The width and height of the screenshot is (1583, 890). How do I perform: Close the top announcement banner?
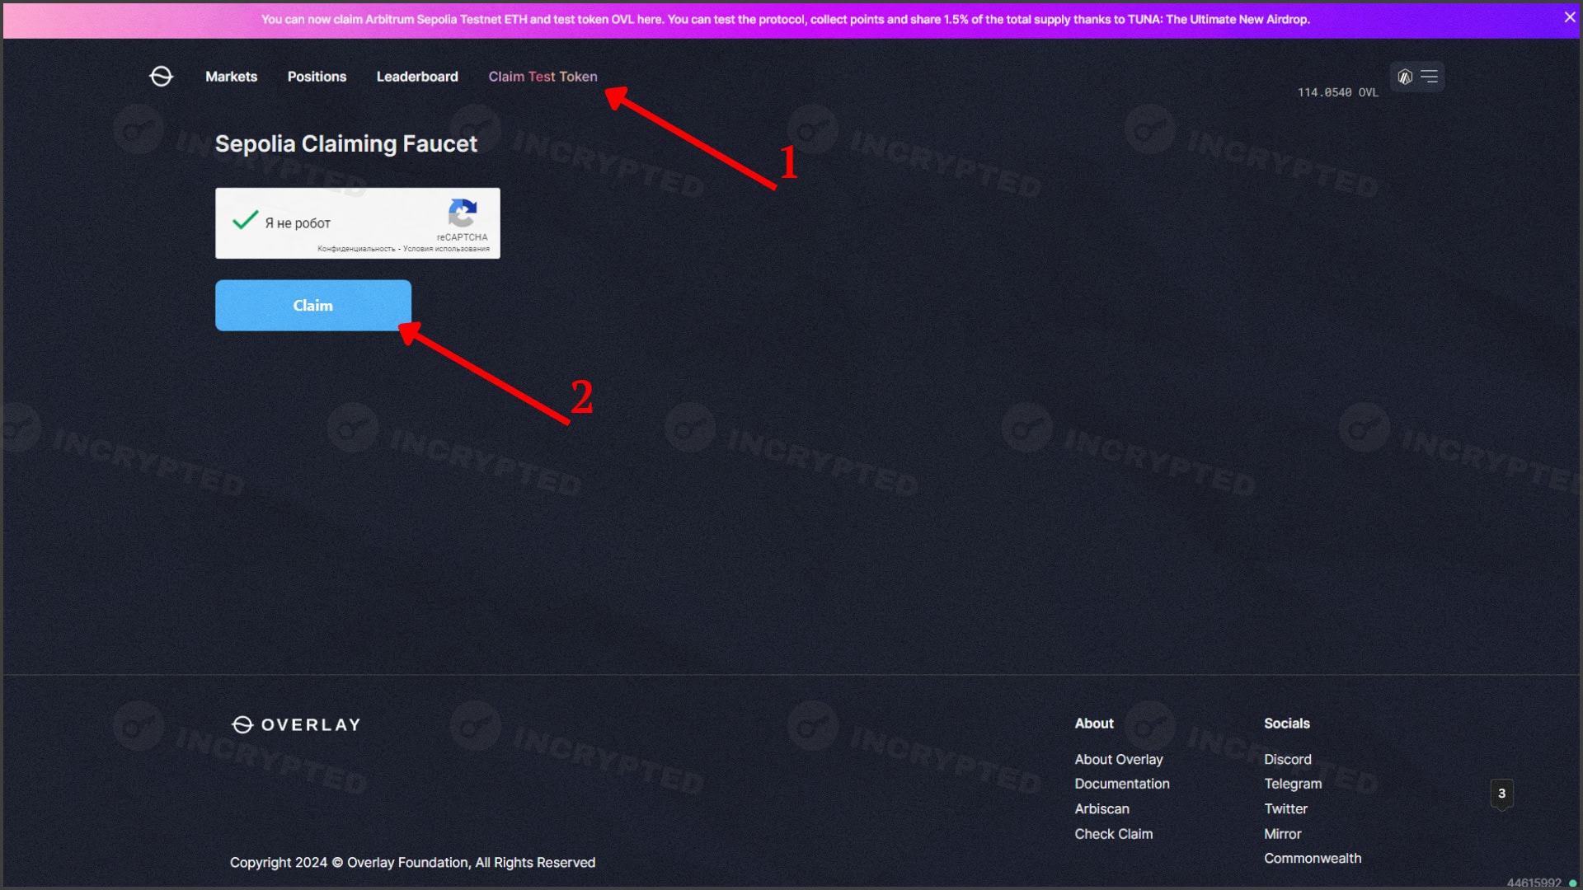click(1569, 17)
